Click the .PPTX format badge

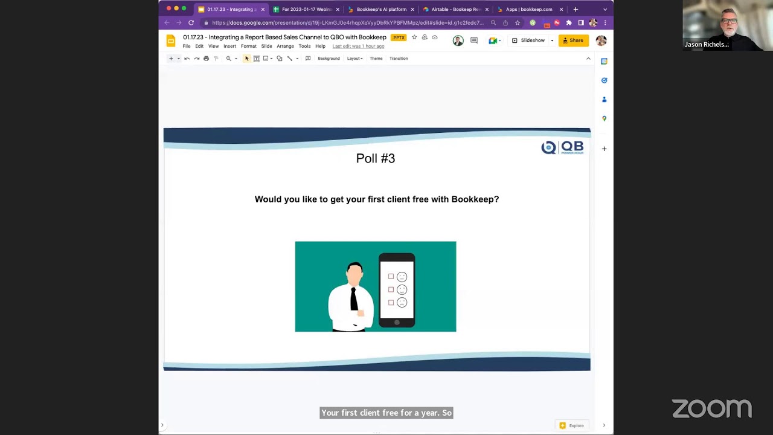tap(398, 37)
